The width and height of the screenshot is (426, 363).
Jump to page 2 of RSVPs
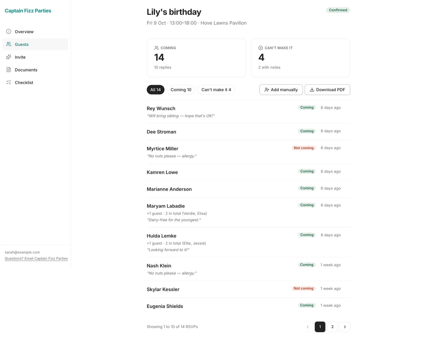point(332,327)
